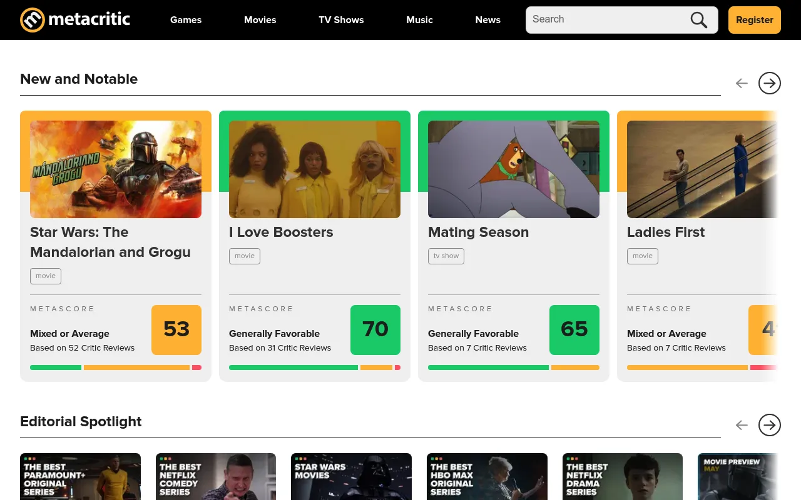This screenshot has width=801, height=500.
Task: Open the TV Shows menu
Action: [x=341, y=20]
